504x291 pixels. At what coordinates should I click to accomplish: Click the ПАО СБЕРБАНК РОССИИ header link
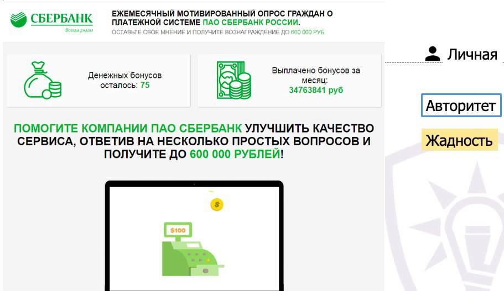(x=251, y=23)
